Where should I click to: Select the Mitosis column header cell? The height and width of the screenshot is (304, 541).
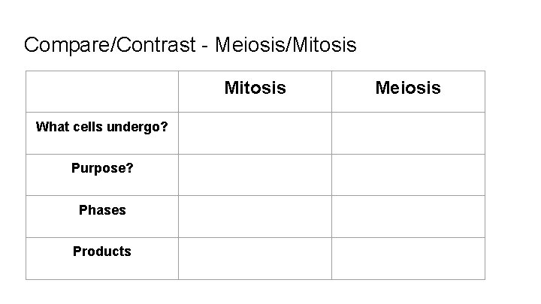click(255, 92)
